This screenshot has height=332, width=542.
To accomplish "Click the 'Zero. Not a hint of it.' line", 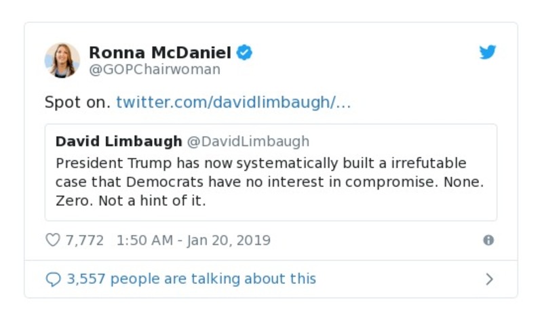I will (x=130, y=201).
